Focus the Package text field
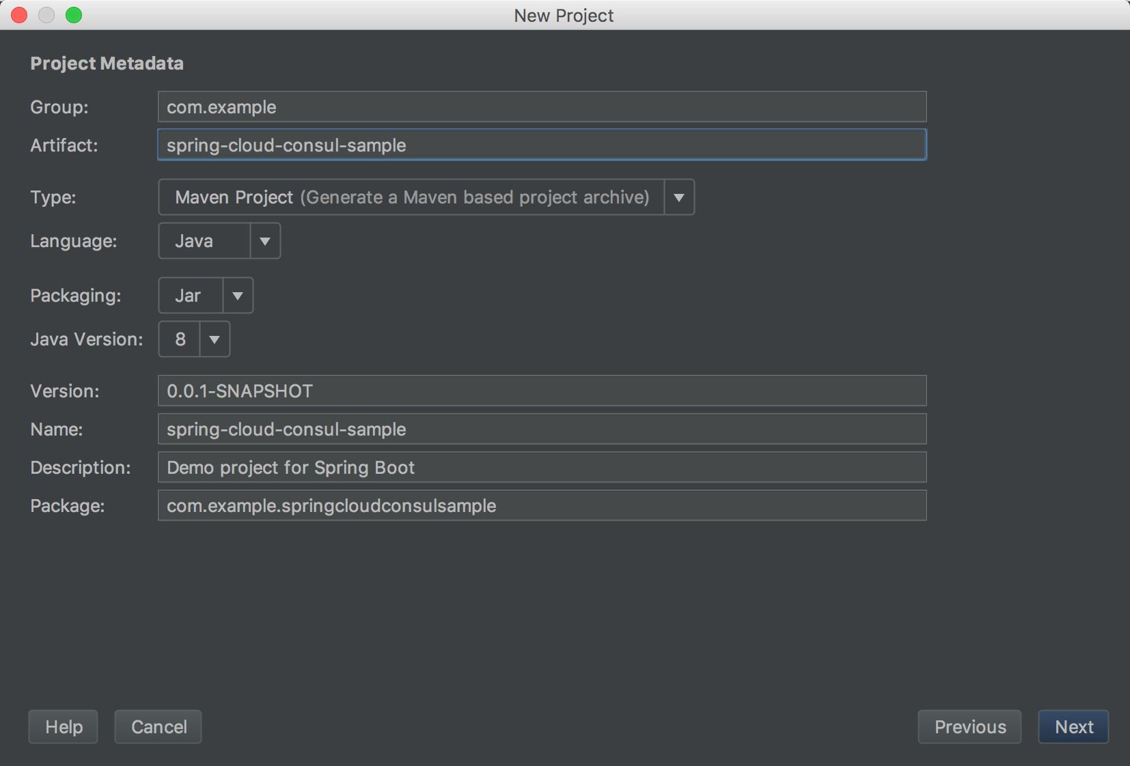 541,506
